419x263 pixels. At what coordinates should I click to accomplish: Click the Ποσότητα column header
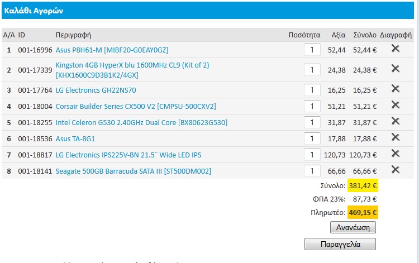(304, 35)
